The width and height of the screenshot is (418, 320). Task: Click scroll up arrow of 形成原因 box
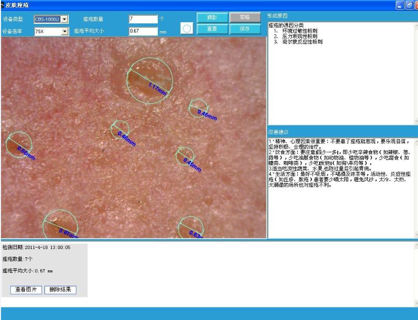click(x=415, y=25)
